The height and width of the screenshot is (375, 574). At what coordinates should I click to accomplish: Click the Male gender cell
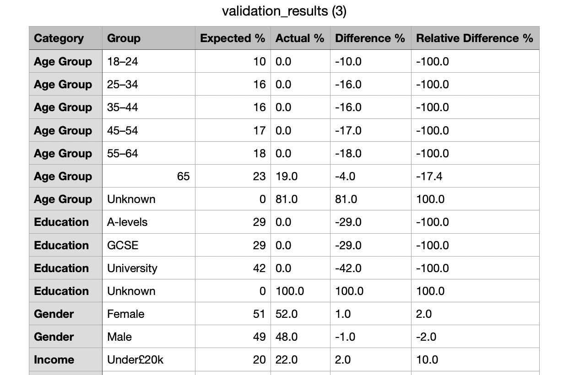click(x=119, y=337)
